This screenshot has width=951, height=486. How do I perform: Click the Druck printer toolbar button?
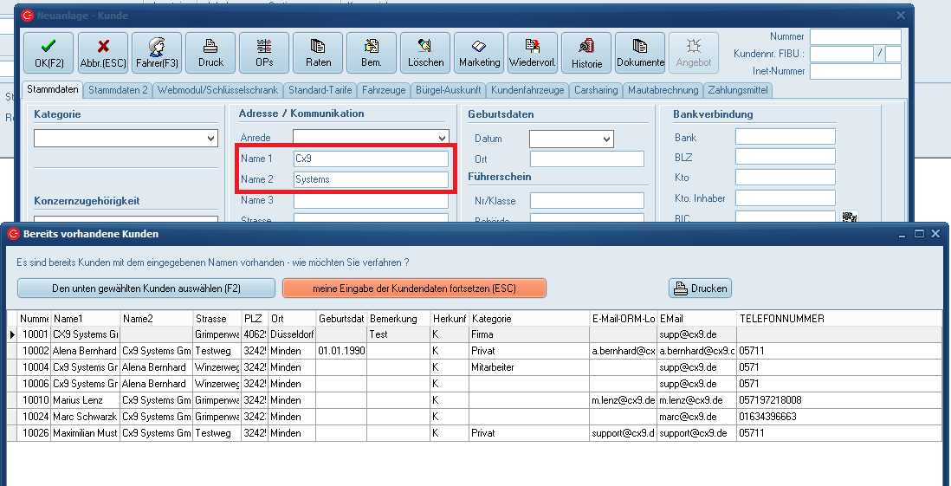pyautogui.click(x=210, y=53)
